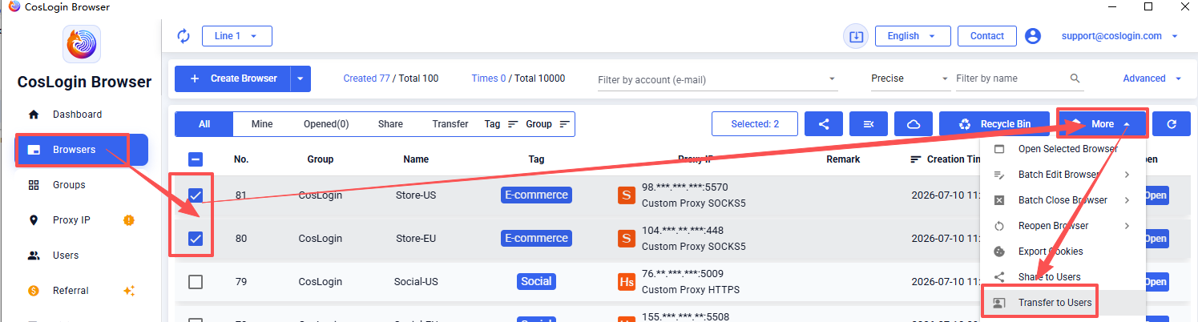Sort by the Creation Time column

(946, 159)
